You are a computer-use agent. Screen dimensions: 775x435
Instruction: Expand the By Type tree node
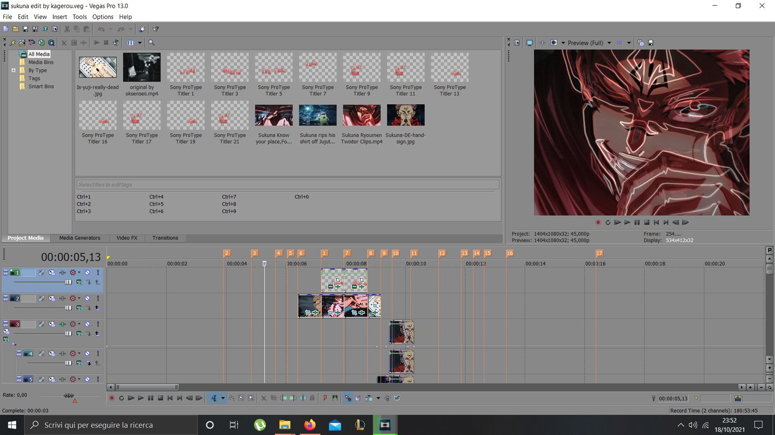click(x=13, y=70)
